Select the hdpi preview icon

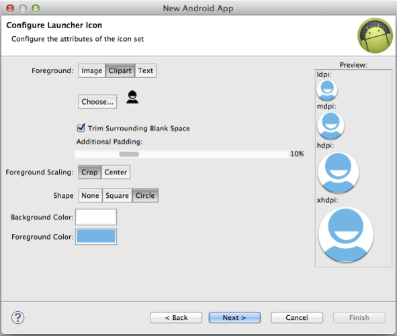[339, 172]
